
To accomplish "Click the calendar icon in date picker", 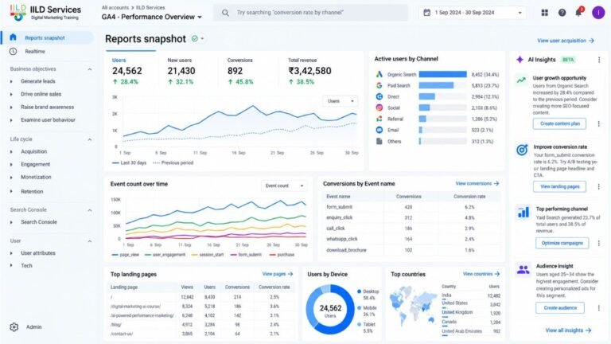I will [427, 13].
